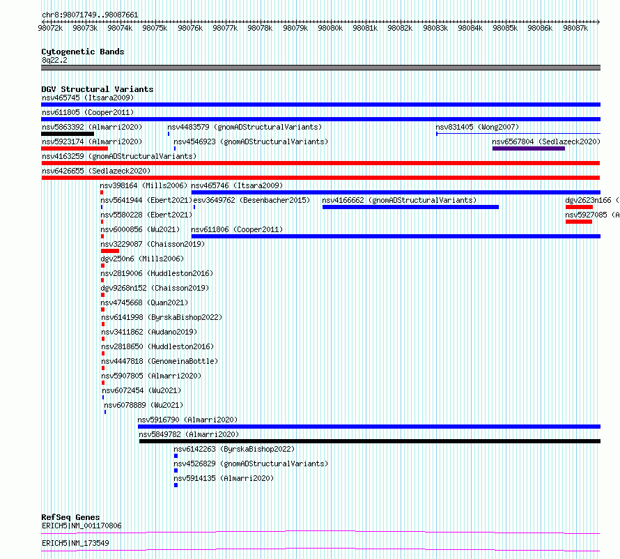This screenshot has height=559, width=620.
Task: Open nsv4745668 (Quan2021) variant
Action: (x=144, y=303)
